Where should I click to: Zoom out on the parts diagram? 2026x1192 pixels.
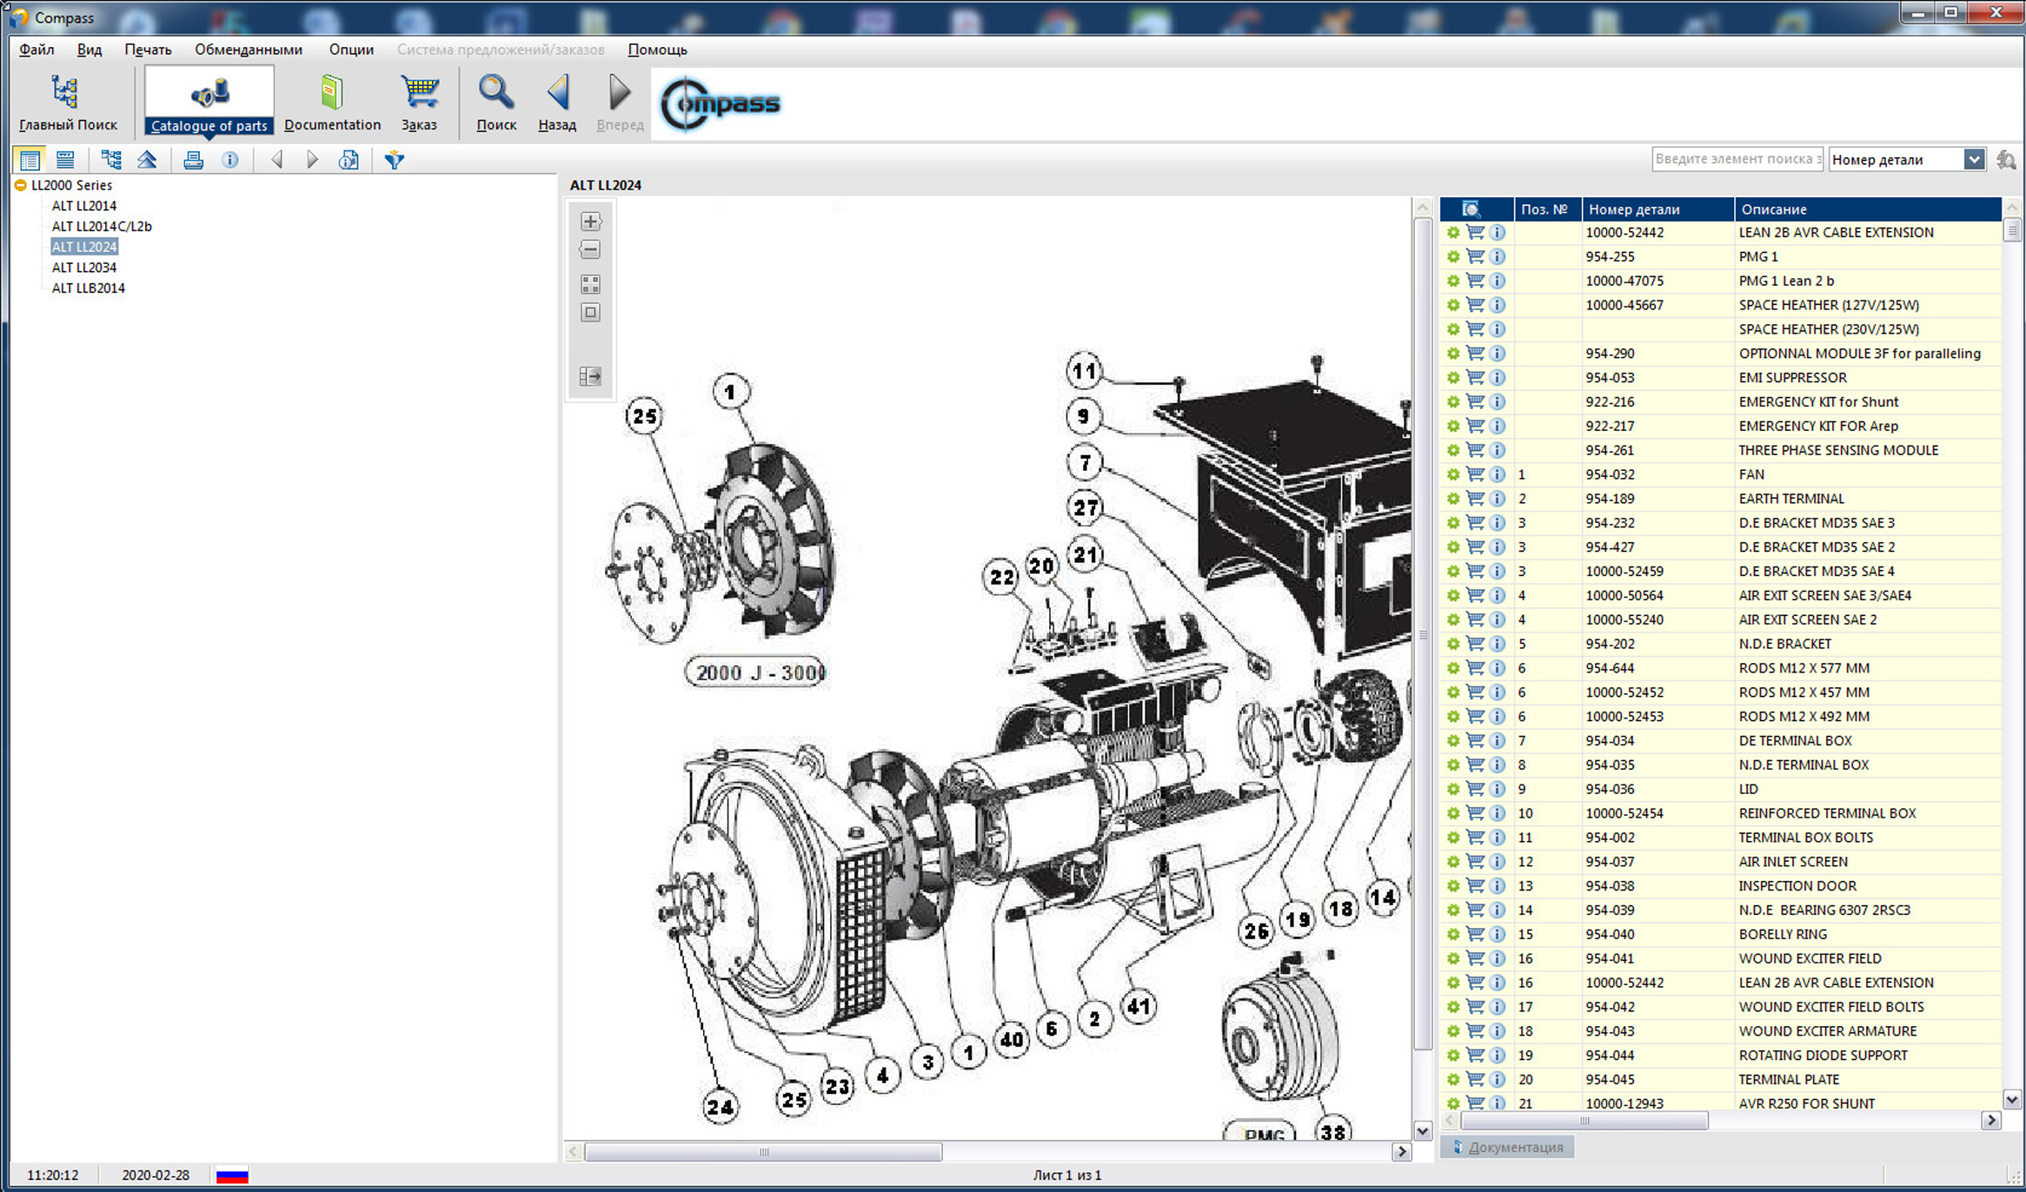(590, 250)
